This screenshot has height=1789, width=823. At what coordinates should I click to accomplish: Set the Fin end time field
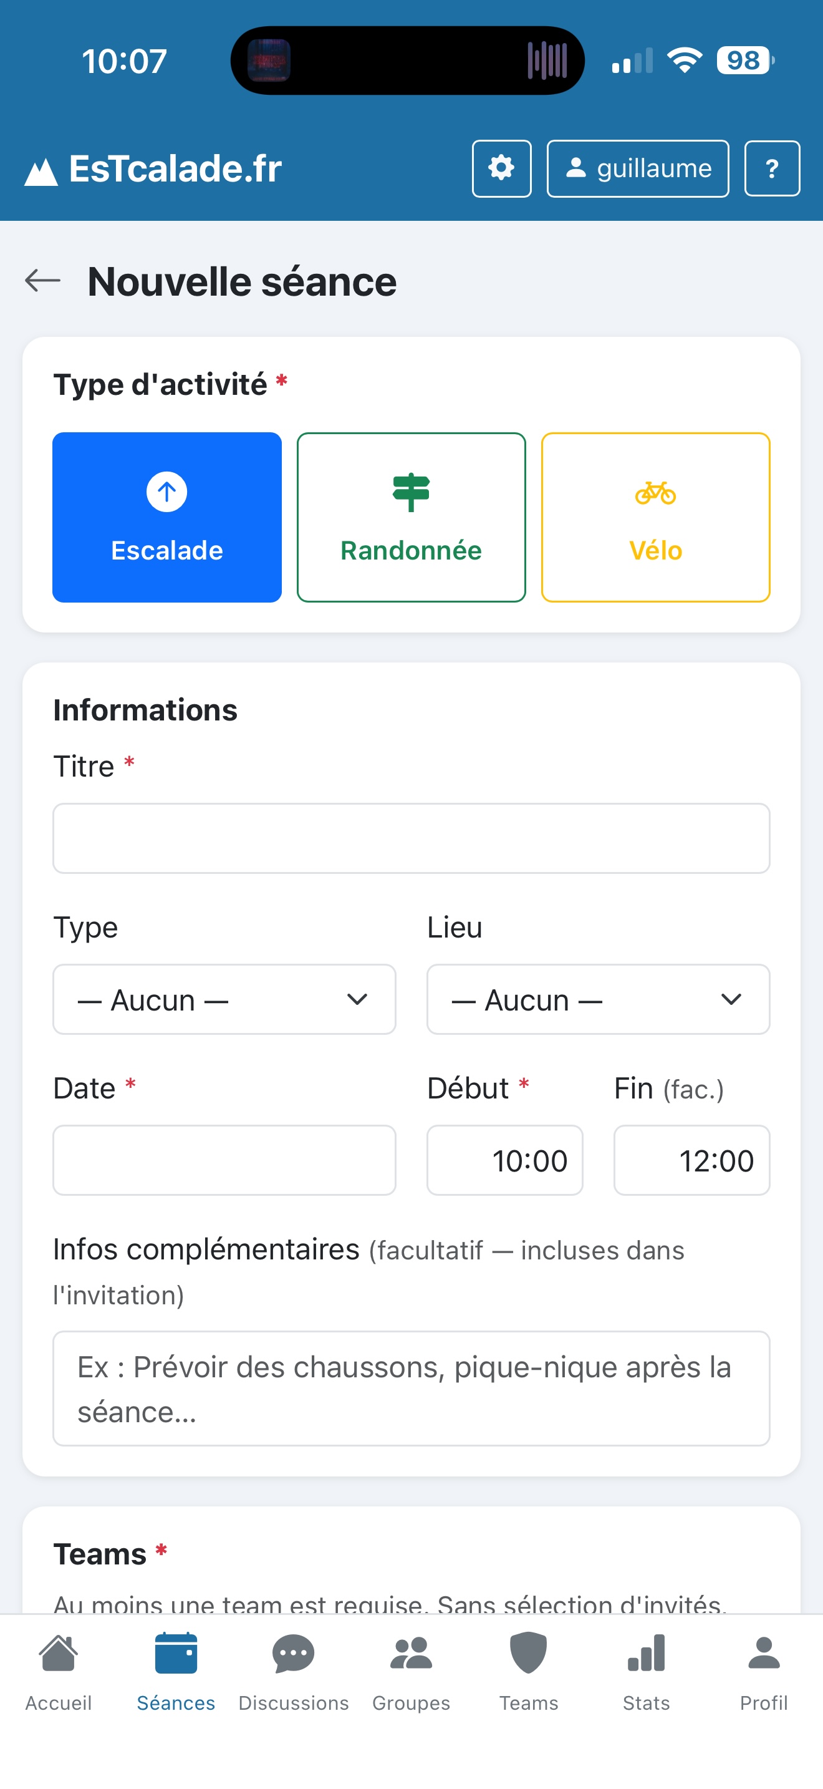(691, 1160)
